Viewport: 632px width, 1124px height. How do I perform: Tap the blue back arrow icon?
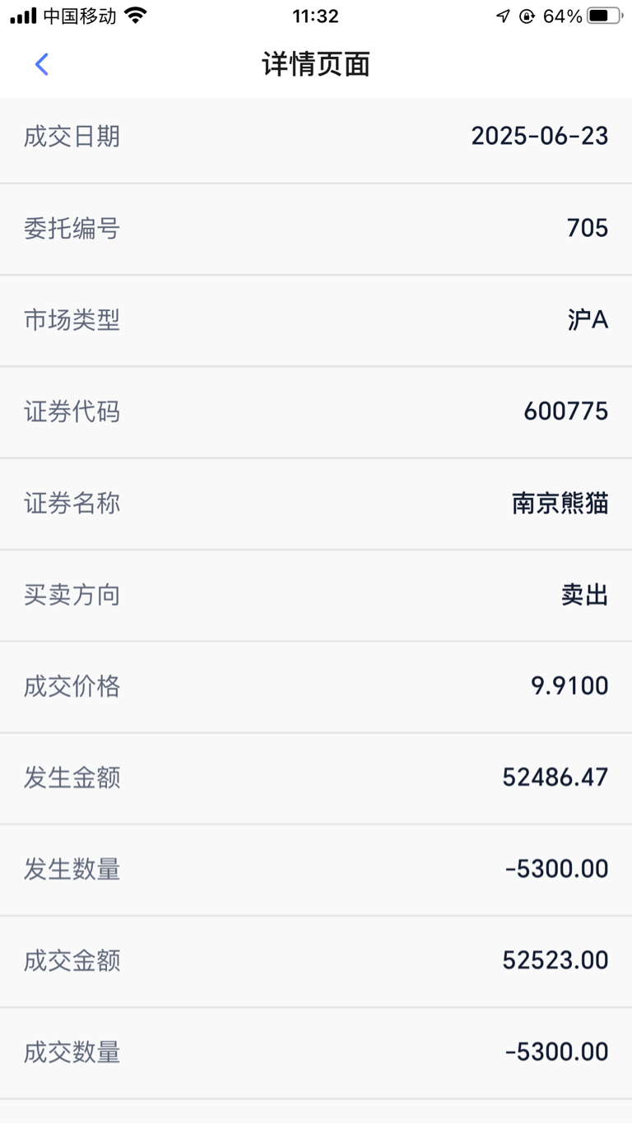click(x=42, y=64)
